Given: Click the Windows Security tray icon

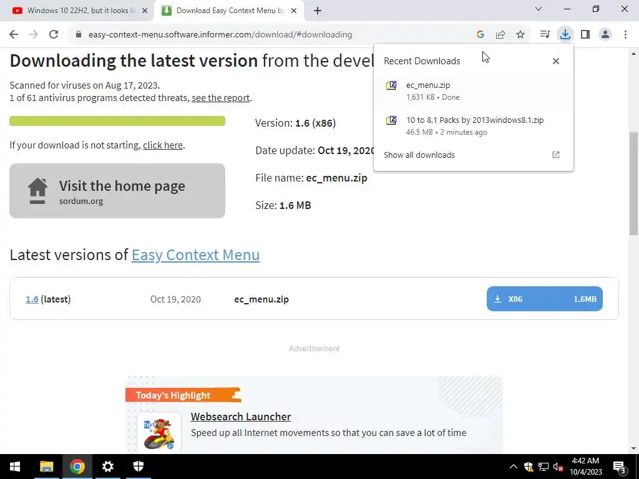Looking at the screenshot, I should coord(529,467).
